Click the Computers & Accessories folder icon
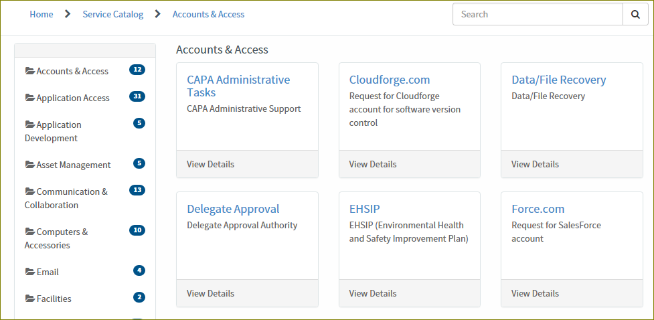 (x=29, y=232)
